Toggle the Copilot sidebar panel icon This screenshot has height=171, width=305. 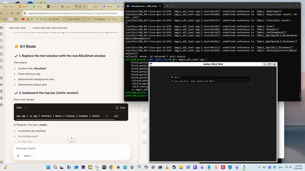[x=1, y=34]
